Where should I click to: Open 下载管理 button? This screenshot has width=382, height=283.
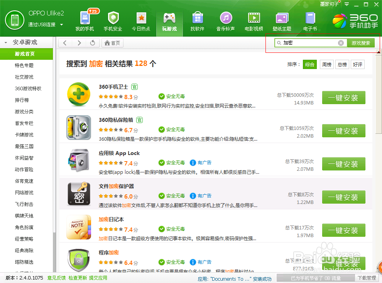(x=367, y=278)
